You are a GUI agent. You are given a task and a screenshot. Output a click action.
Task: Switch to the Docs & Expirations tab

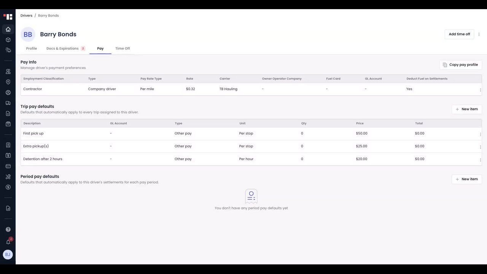(x=65, y=48)
